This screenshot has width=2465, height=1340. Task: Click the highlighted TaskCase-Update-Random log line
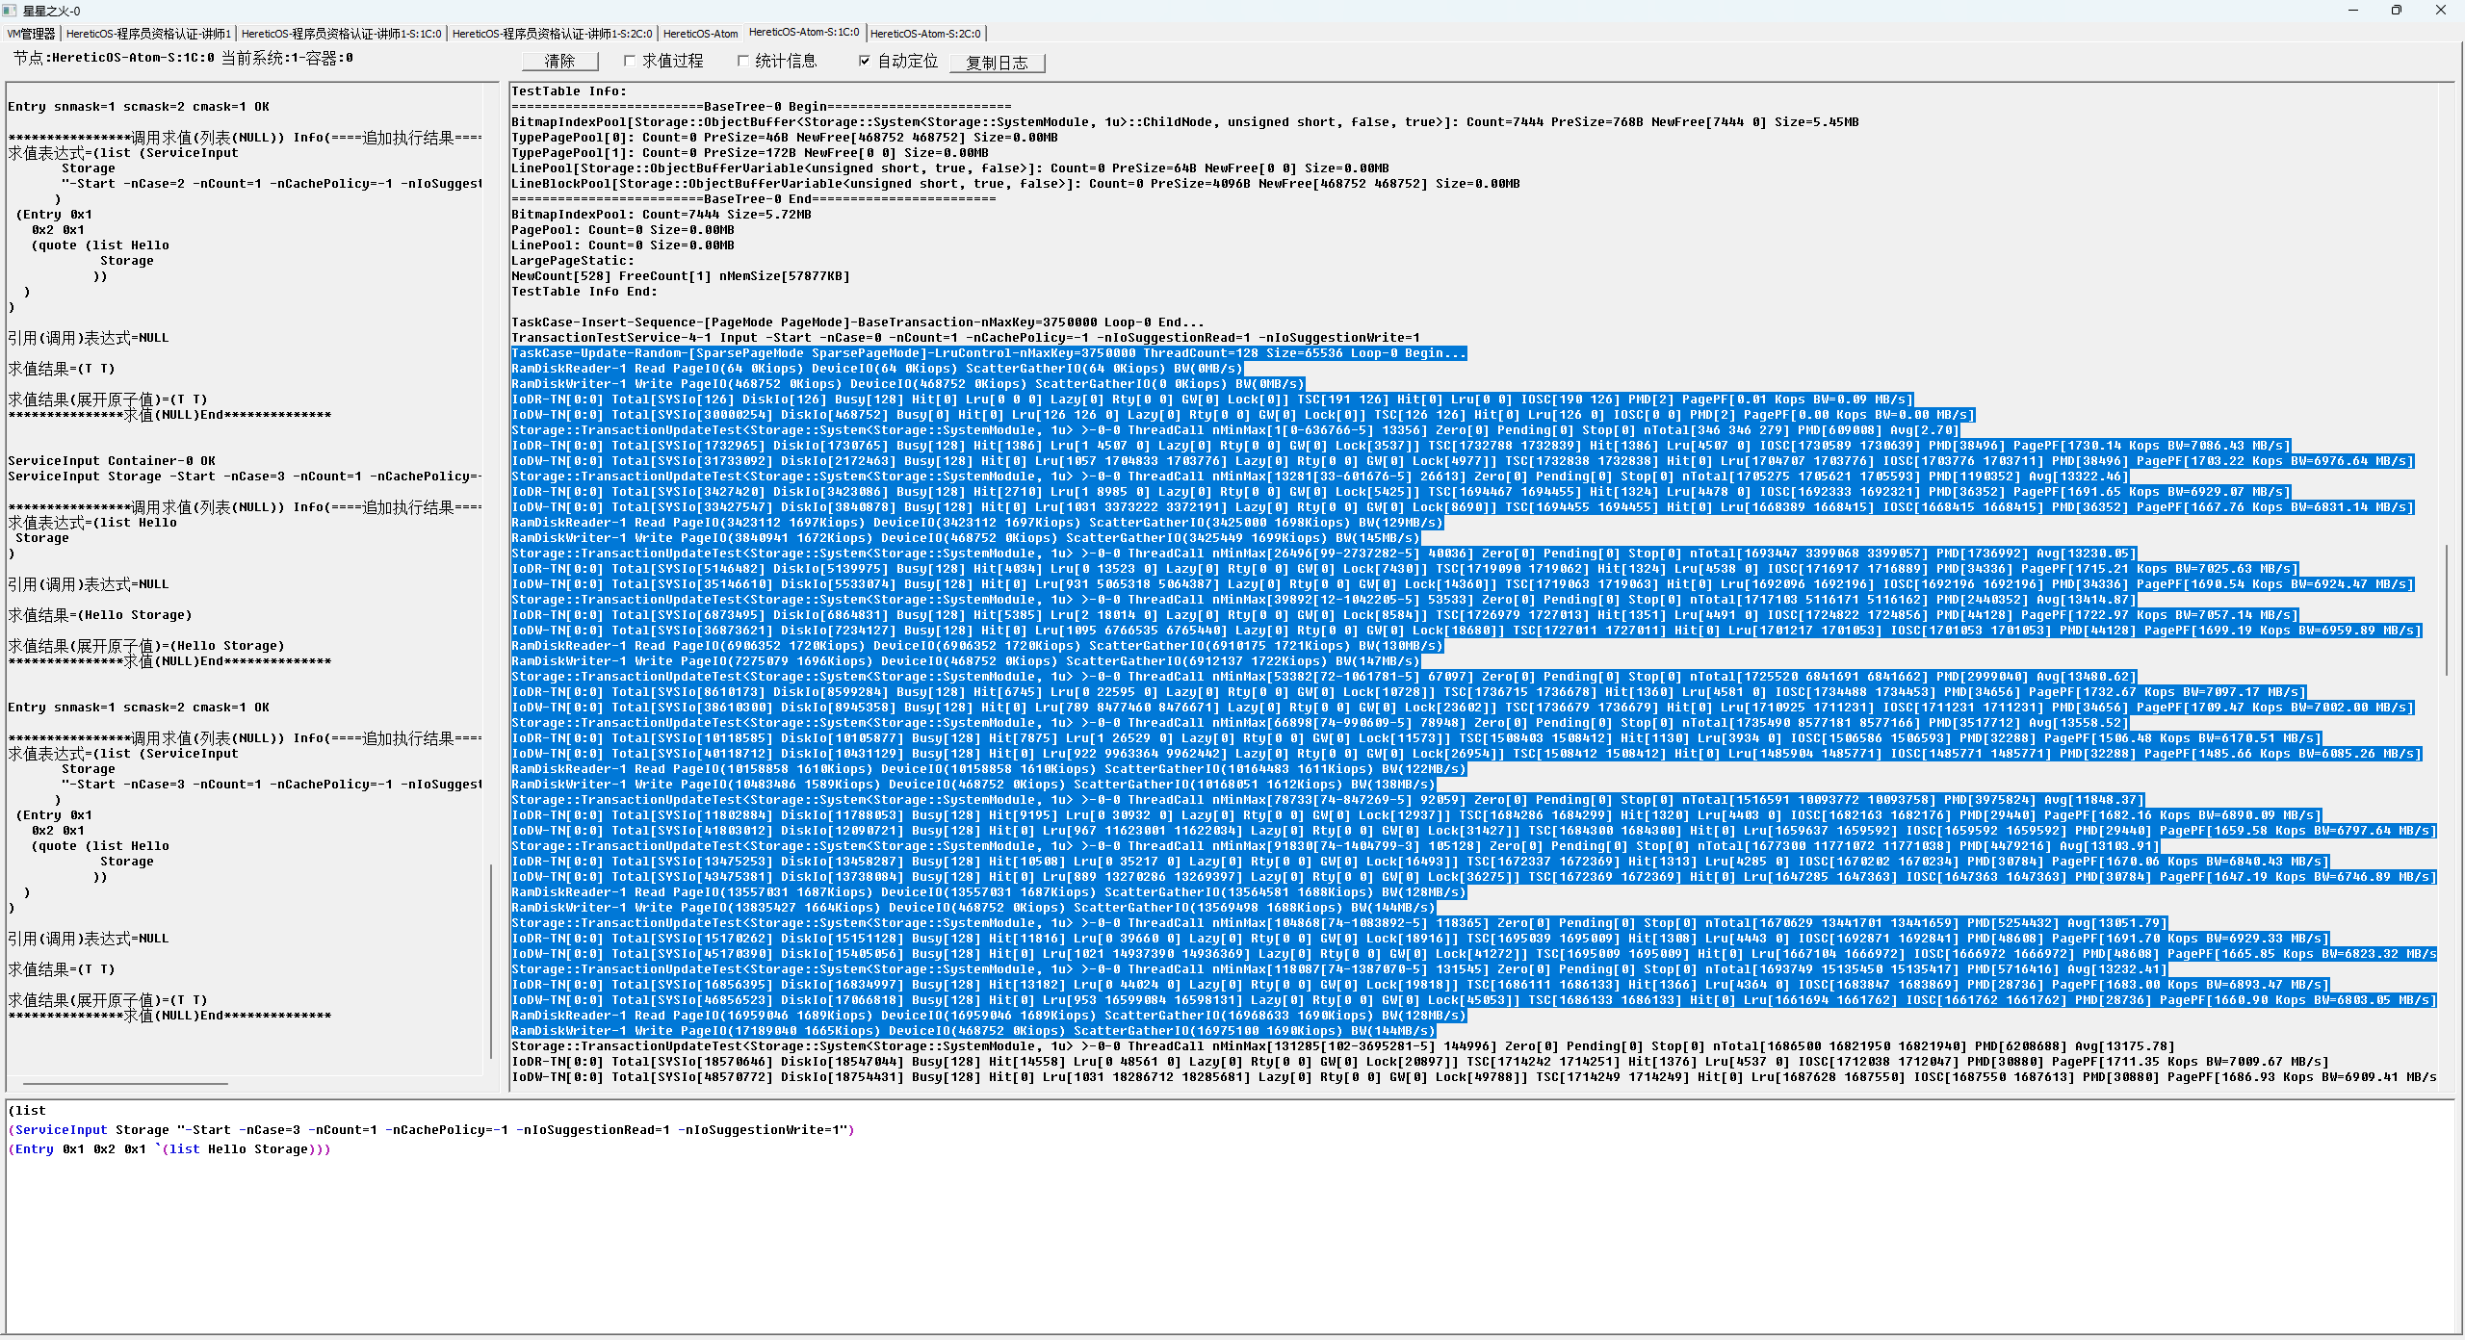(988, 353)
